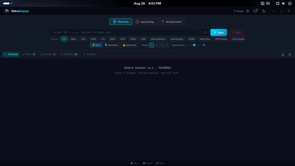The image size is (295, 166).
Task: Click the Stop scan button
Action: [x=236, y=32]
